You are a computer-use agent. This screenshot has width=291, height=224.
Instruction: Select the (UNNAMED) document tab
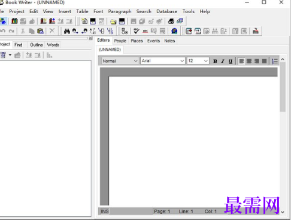(x=110, y=50)
